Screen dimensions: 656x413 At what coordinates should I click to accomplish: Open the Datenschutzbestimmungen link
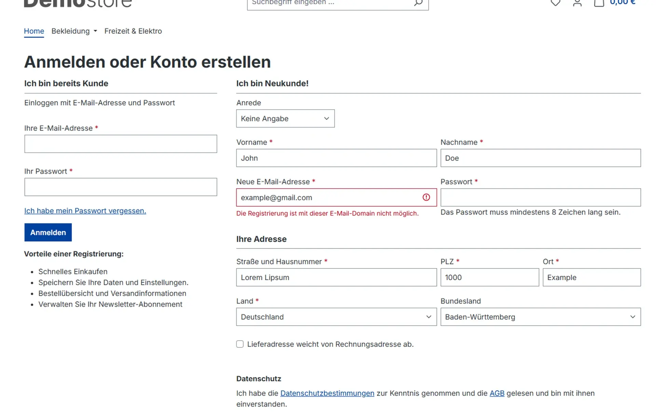click(x=327, y=393)
